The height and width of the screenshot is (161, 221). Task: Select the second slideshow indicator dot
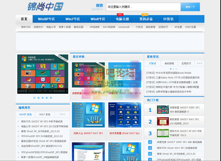[x=38, y=98]
